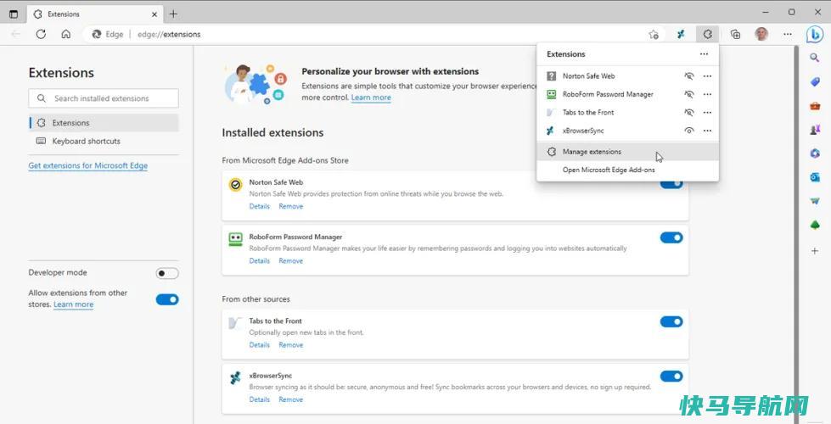Viewport: 831px width, 424px height.
Task: Disable RoboForm Password Manager extension toggle
Action: (x=671, y=237)
